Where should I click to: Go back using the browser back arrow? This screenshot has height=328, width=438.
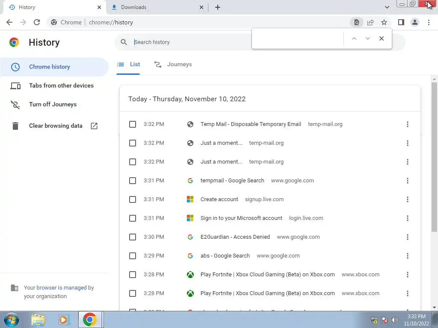9,22
